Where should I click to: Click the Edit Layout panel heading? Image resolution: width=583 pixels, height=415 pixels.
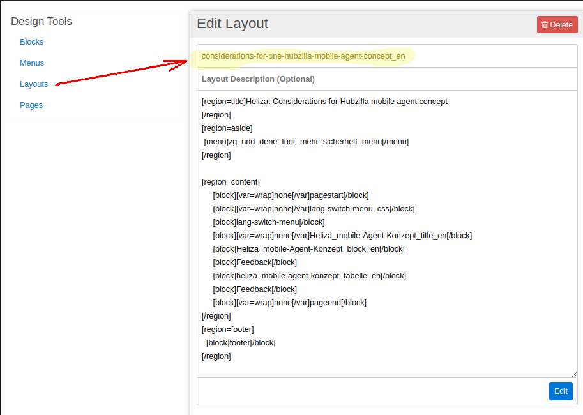(x=232, y=24)
